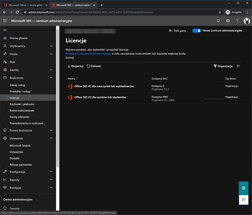
Task: Click the Eksportuj button
Action: tap(75, 66)
